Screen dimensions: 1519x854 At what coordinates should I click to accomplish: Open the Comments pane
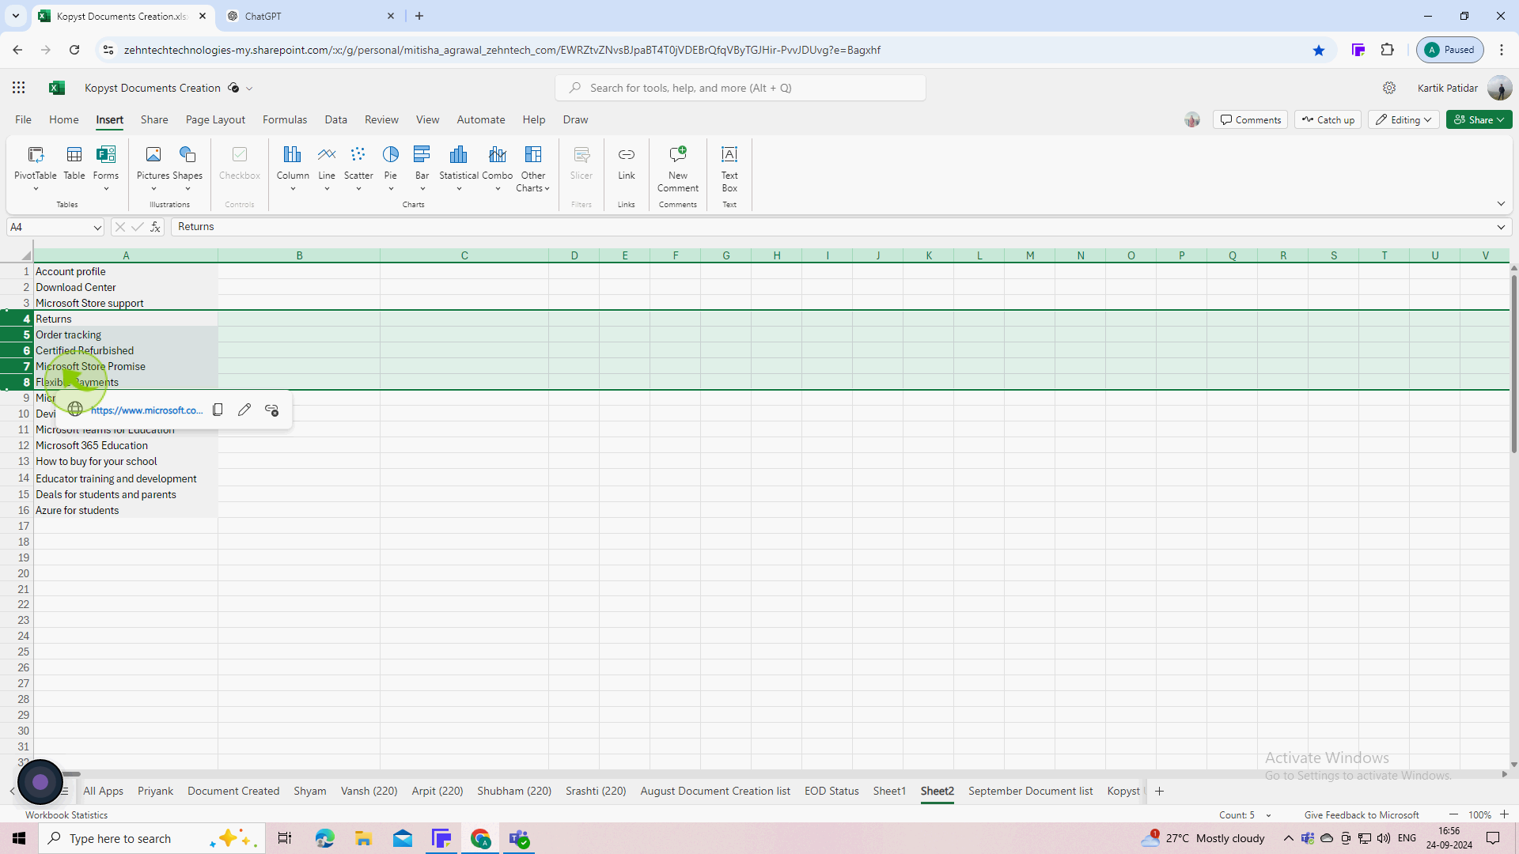[1251, 119]
